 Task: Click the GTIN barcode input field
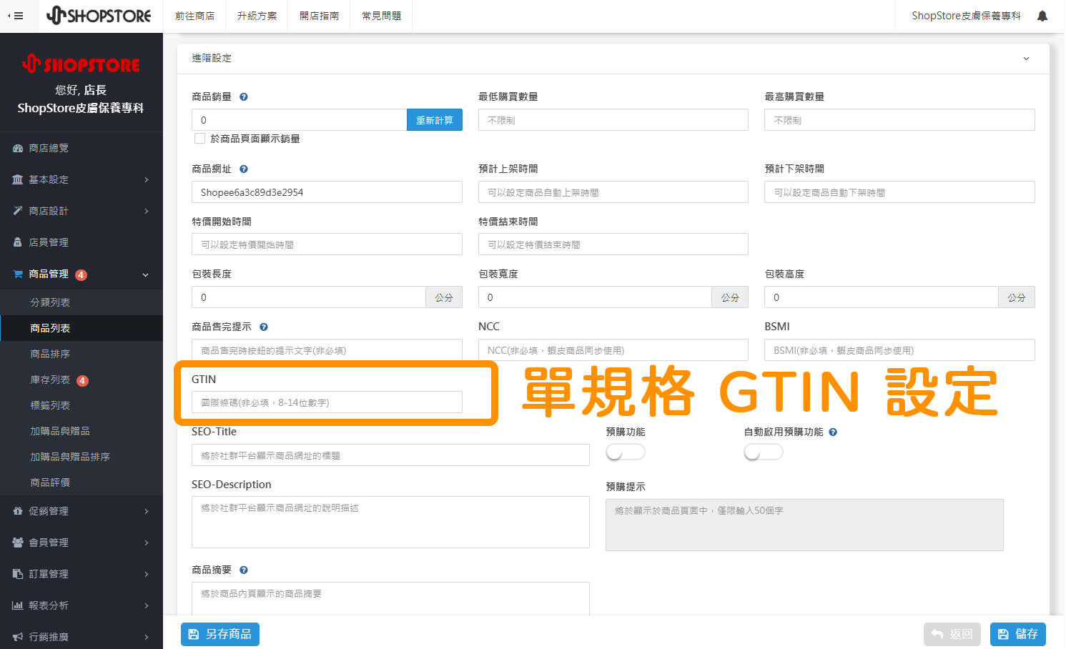327,402
